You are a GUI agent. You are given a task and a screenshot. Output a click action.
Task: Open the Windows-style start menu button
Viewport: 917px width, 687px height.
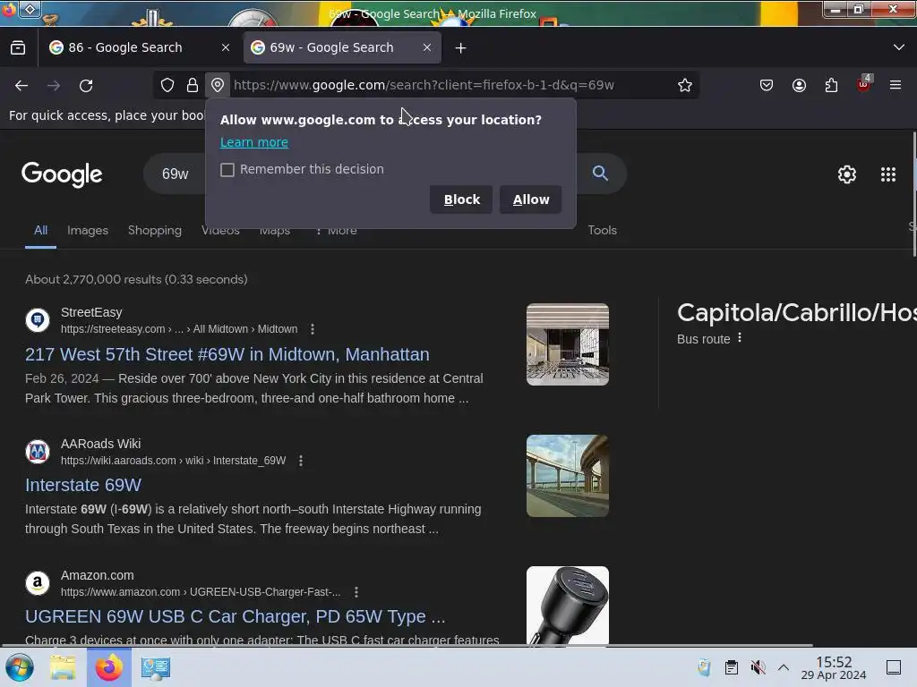coord(20,667)
